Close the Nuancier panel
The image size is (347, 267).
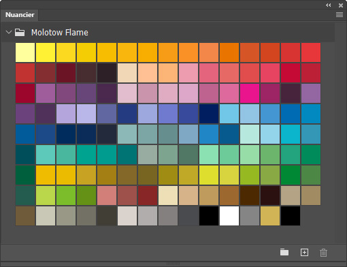pos(341,5)
